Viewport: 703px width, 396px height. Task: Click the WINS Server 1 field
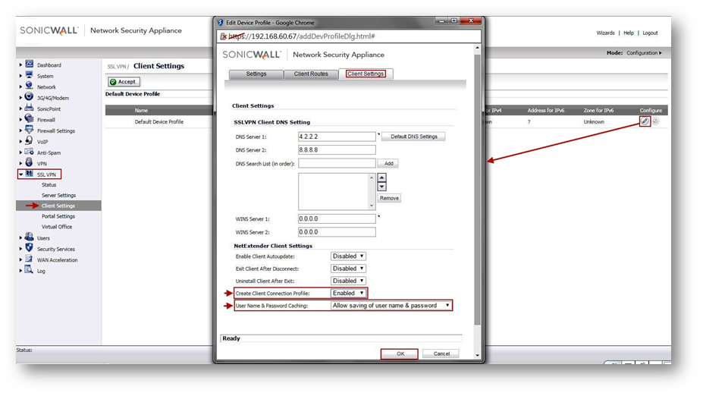pyautogui.click(x=337, y=218)
